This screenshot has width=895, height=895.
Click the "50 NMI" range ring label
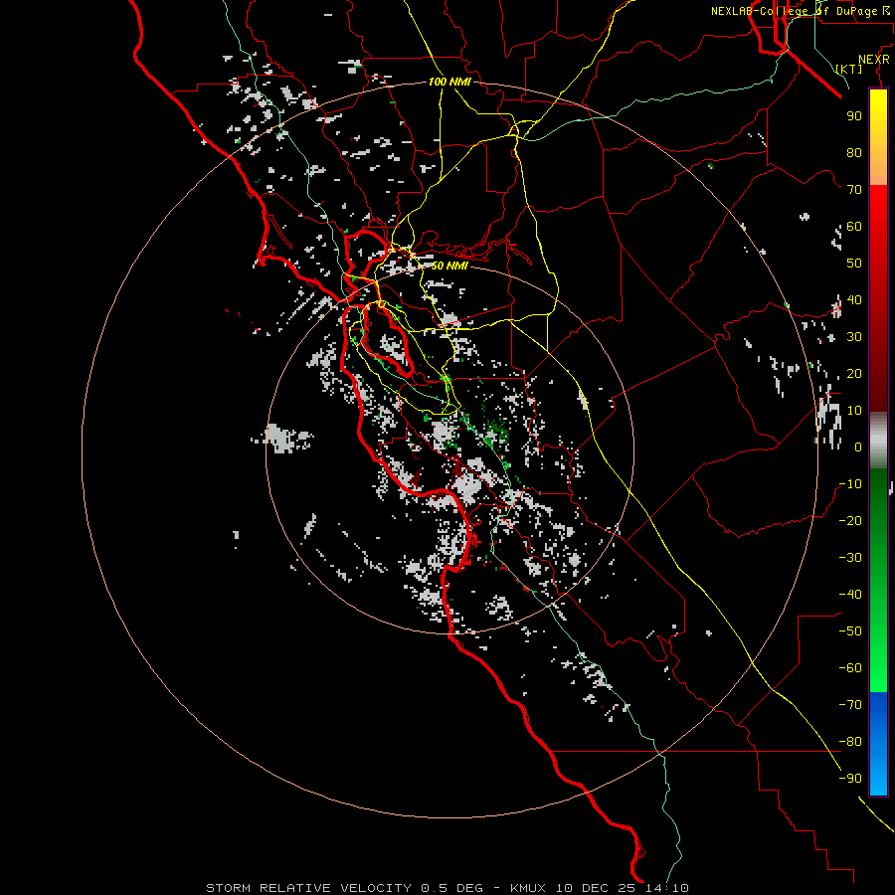(449, 266)
